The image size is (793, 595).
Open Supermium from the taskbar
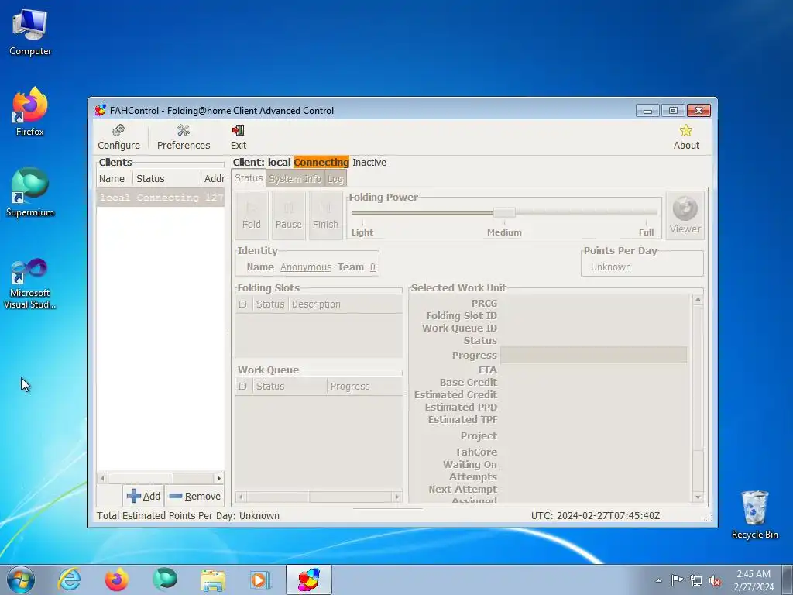tap(165, 580)
